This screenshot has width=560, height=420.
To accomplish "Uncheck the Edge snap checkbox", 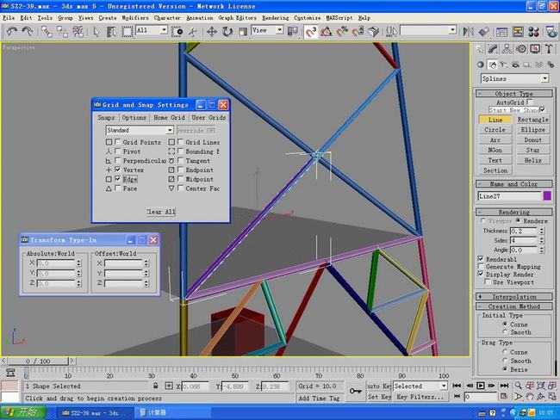I will (x=117, y=179).
